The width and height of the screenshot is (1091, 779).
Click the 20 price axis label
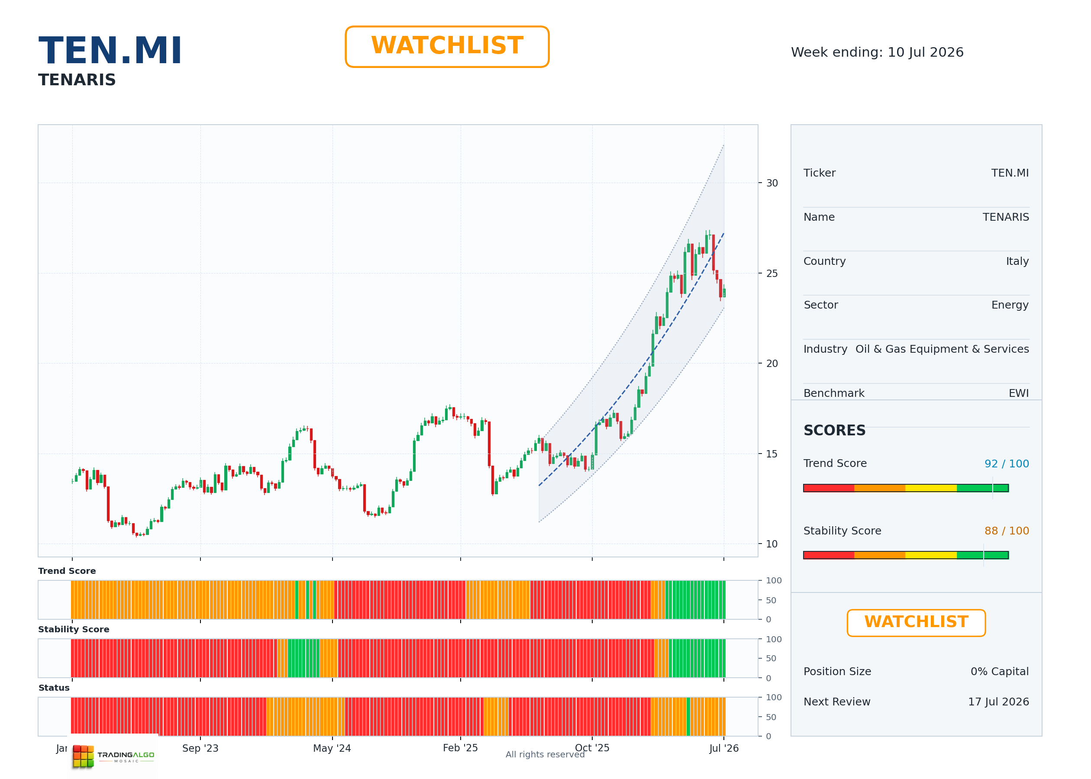click(772, 364)
